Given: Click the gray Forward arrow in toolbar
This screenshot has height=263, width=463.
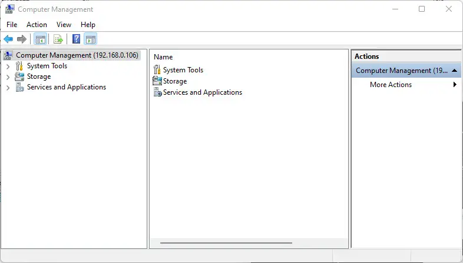Looking at the screenshot, I should click(x=22, y=39).
